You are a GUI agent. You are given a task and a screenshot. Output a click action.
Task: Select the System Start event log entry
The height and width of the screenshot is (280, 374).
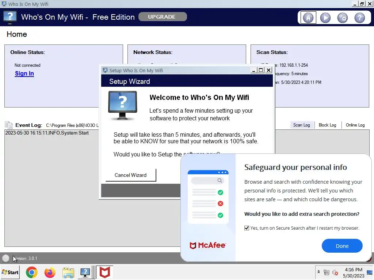[47, 133]
